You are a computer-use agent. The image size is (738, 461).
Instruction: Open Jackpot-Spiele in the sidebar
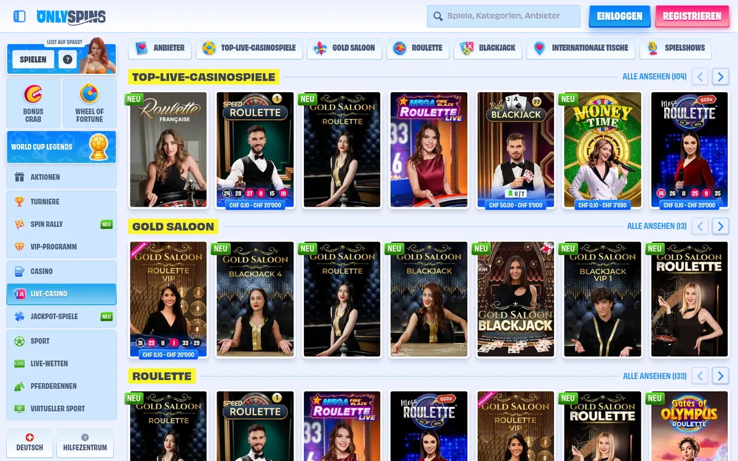61,317
